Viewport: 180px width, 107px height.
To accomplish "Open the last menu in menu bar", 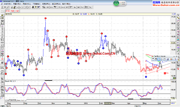I will pyautogui.click(x=65, y=4).
